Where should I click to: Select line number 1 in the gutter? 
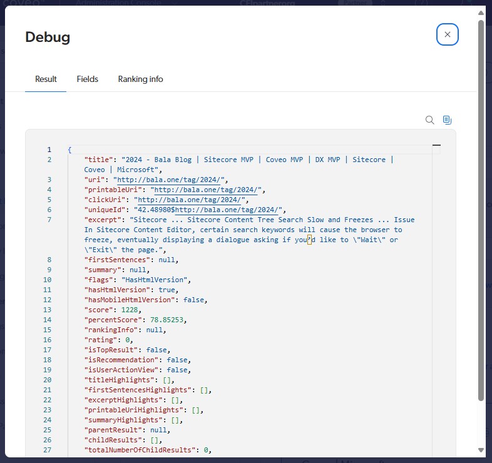(49, 150)
